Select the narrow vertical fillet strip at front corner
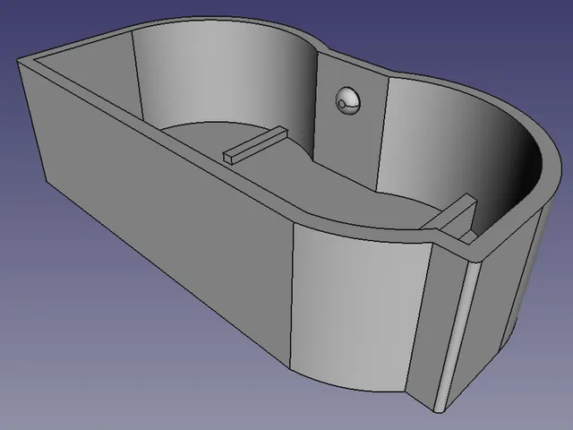 458,337
